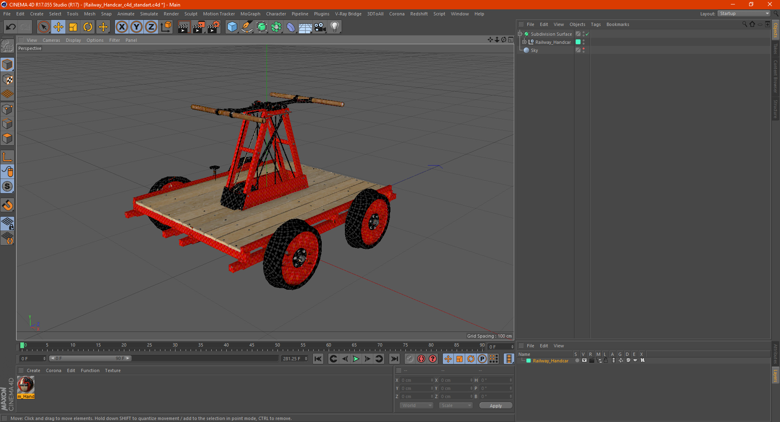Add a Cube primitive object
The image size is (780, 422).
coord(232,27)
